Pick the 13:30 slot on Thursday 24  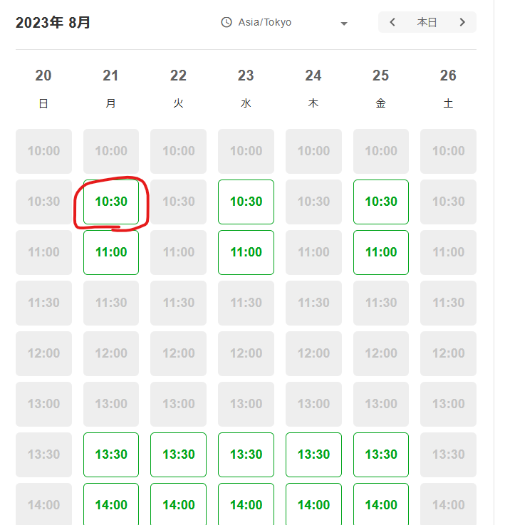[314, 454]
